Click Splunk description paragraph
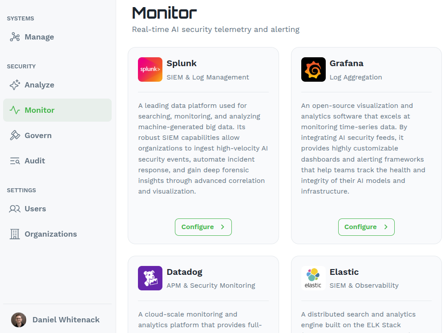This screenshot has width=445, height=333. click(203, 148)
